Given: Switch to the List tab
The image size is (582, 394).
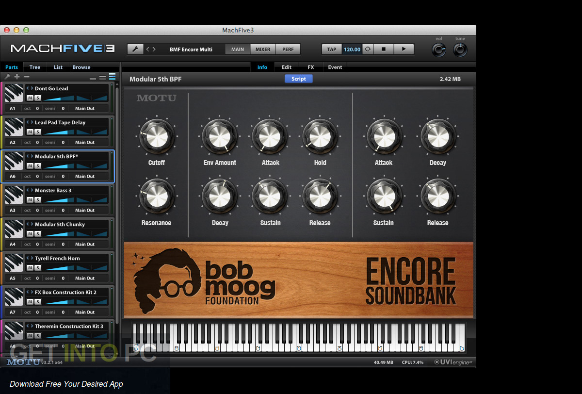Looking at the screenshot, I should (x=58, y=67).
